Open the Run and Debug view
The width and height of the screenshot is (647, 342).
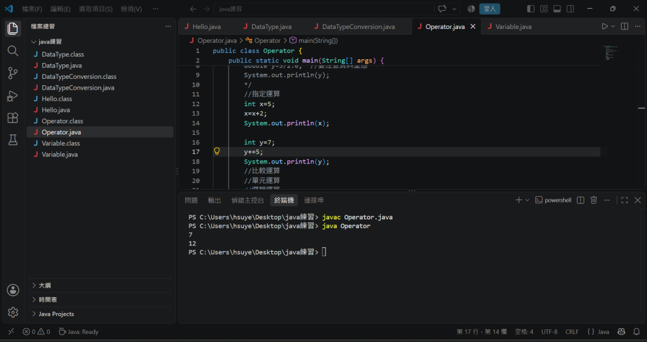point(13,95)
